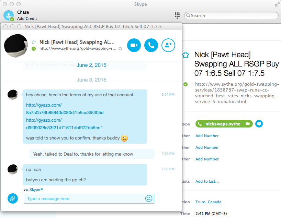This screenshot has width=281, height=218.
Task: Open the sythe.org link in profile panel
Action: click(x=237, y=93)
